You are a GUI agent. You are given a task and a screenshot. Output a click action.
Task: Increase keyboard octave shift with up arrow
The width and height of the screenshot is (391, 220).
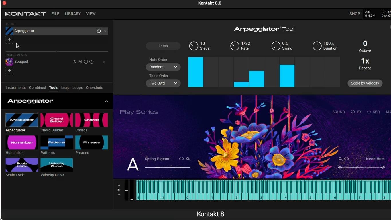[x=119, y=185]
